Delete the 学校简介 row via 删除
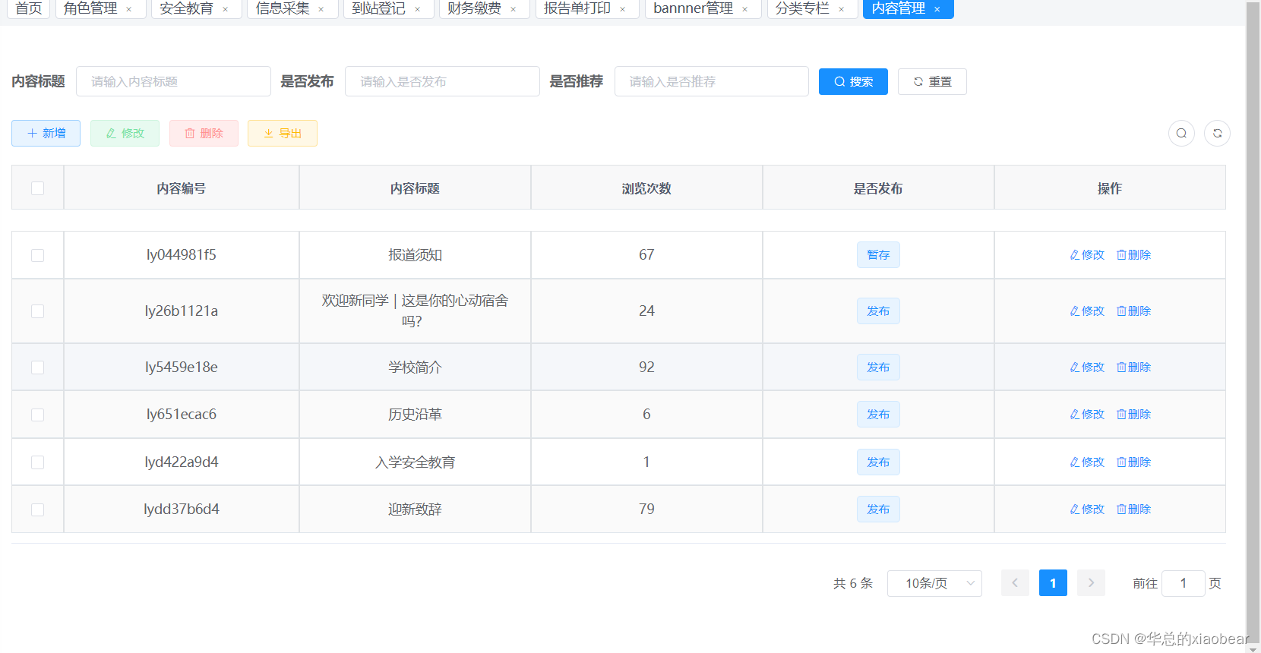This screenshot has width=1261, height=653. [1133, 368]
